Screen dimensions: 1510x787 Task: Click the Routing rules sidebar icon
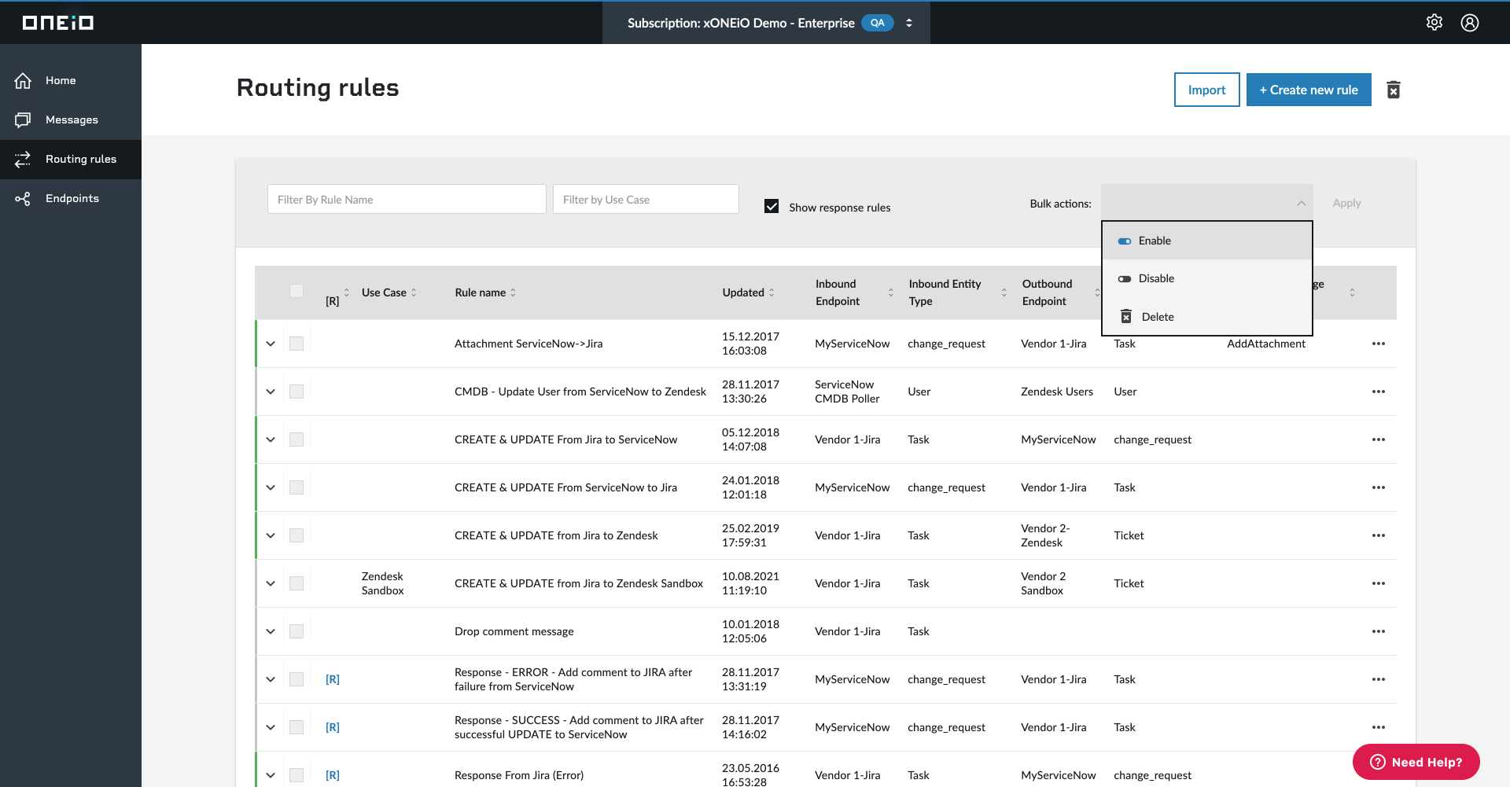coord(23,159)
